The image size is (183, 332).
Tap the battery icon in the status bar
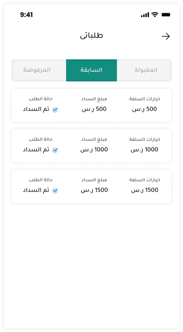(x=166, y=15)
